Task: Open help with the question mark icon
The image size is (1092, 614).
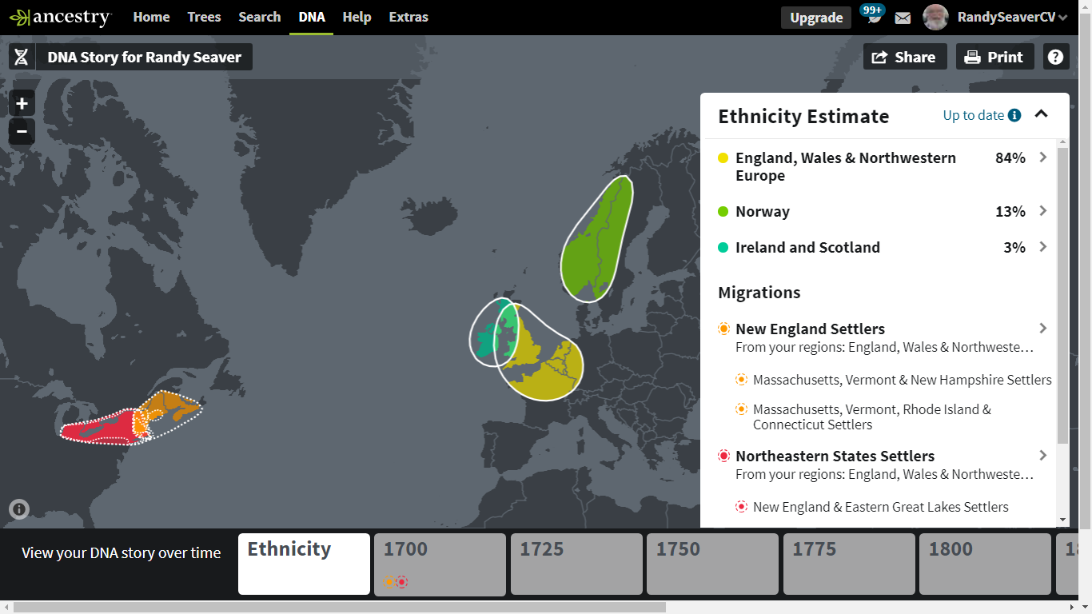Action: click(1056, 56)
